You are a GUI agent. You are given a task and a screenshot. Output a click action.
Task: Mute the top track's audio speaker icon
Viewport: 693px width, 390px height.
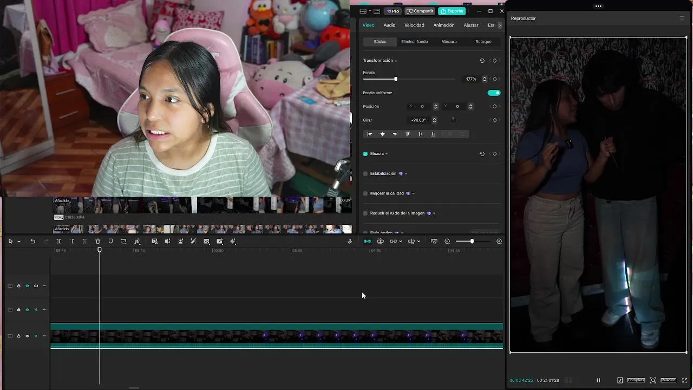coord(36,286)
